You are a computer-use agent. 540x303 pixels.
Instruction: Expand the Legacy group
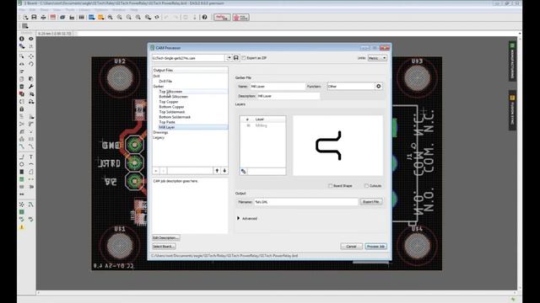point(159,137)
